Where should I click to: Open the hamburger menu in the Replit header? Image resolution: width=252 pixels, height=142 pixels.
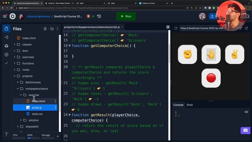click(x=5, y=16)
